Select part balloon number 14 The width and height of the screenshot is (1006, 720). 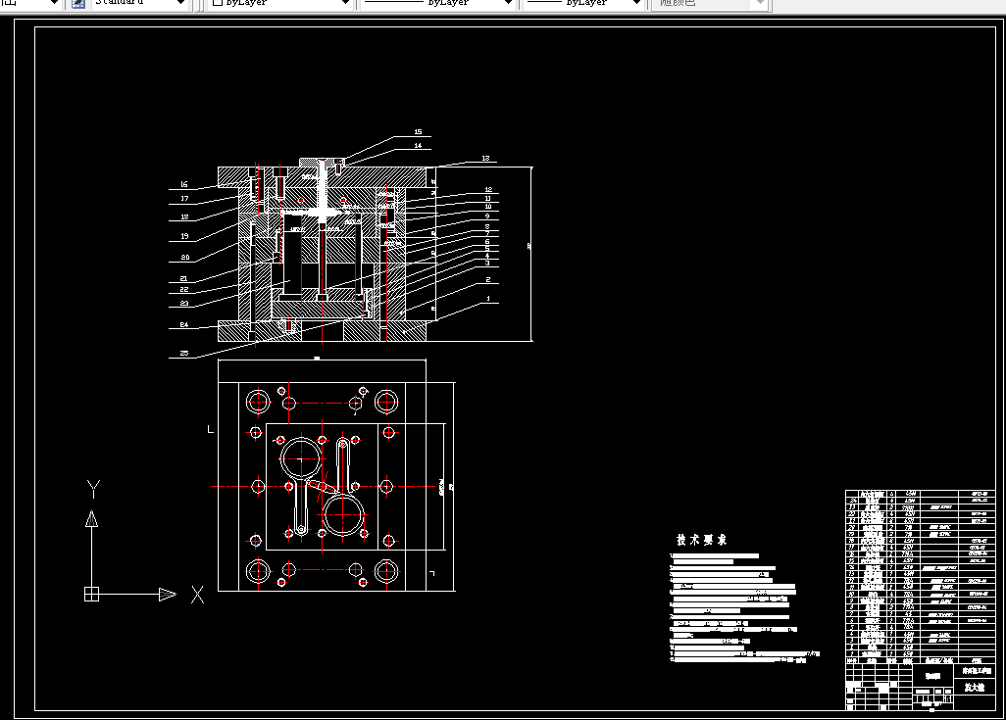(x=419, y=146)
